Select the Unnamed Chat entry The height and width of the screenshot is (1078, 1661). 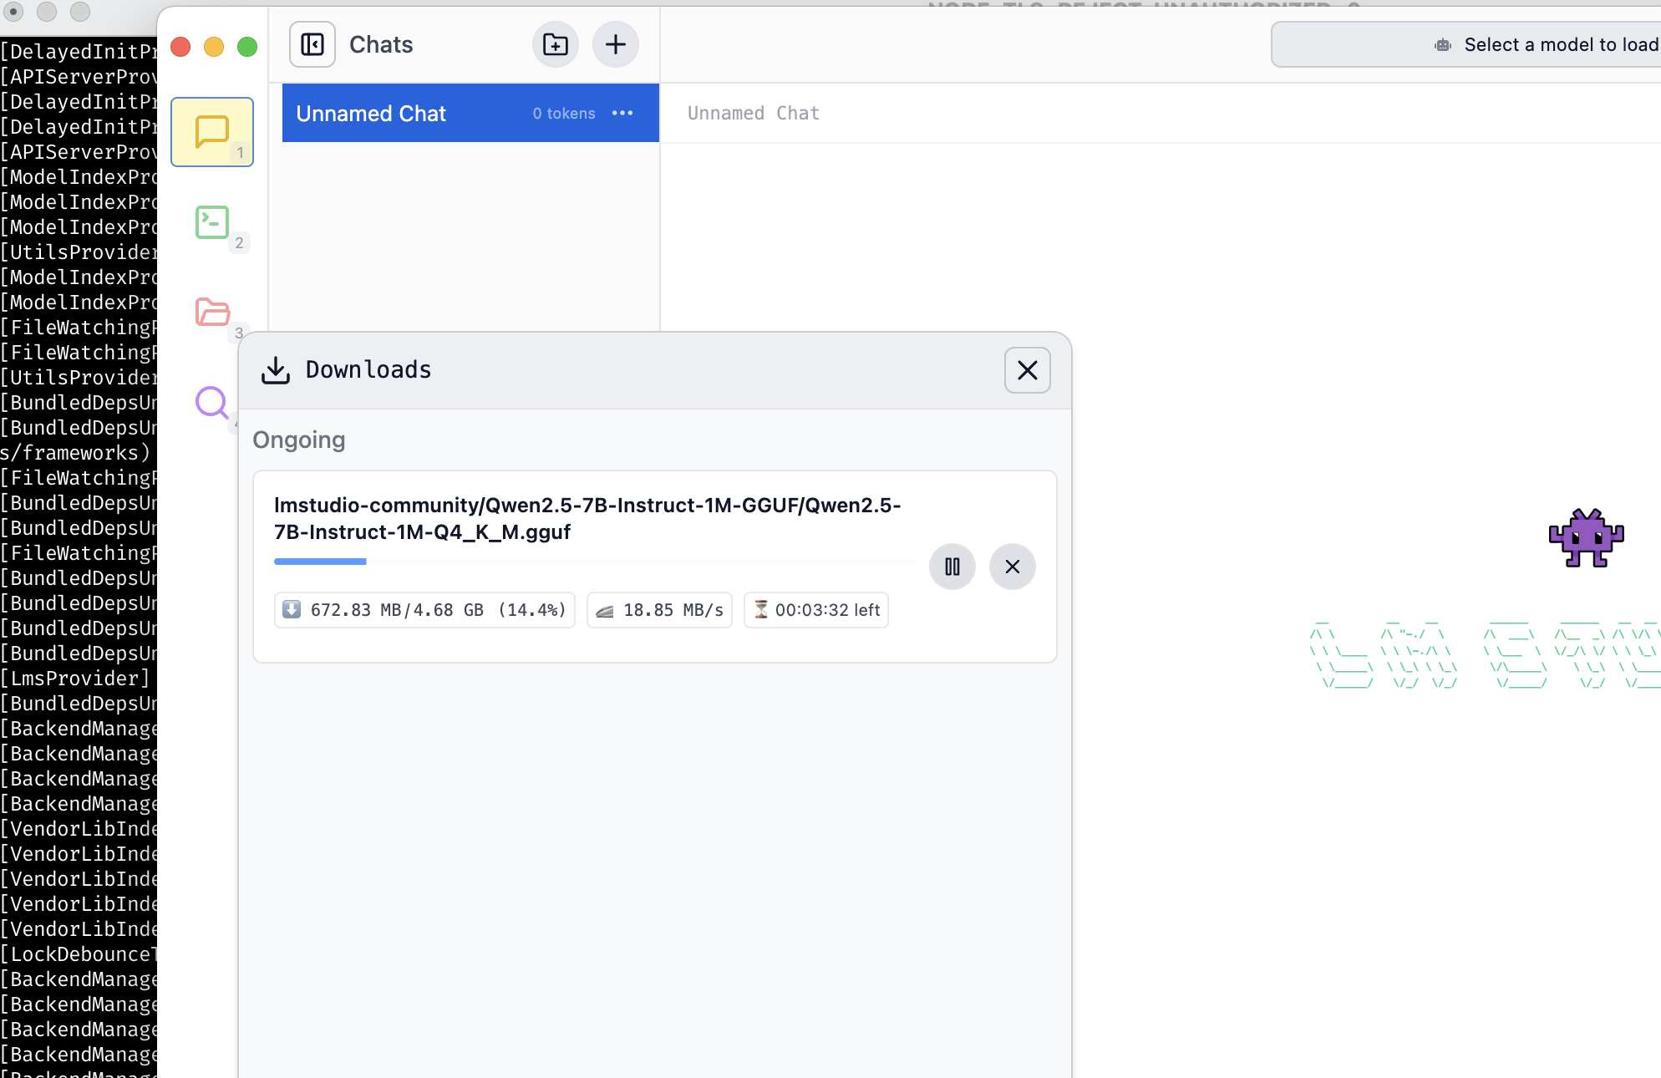coord(409,113)
